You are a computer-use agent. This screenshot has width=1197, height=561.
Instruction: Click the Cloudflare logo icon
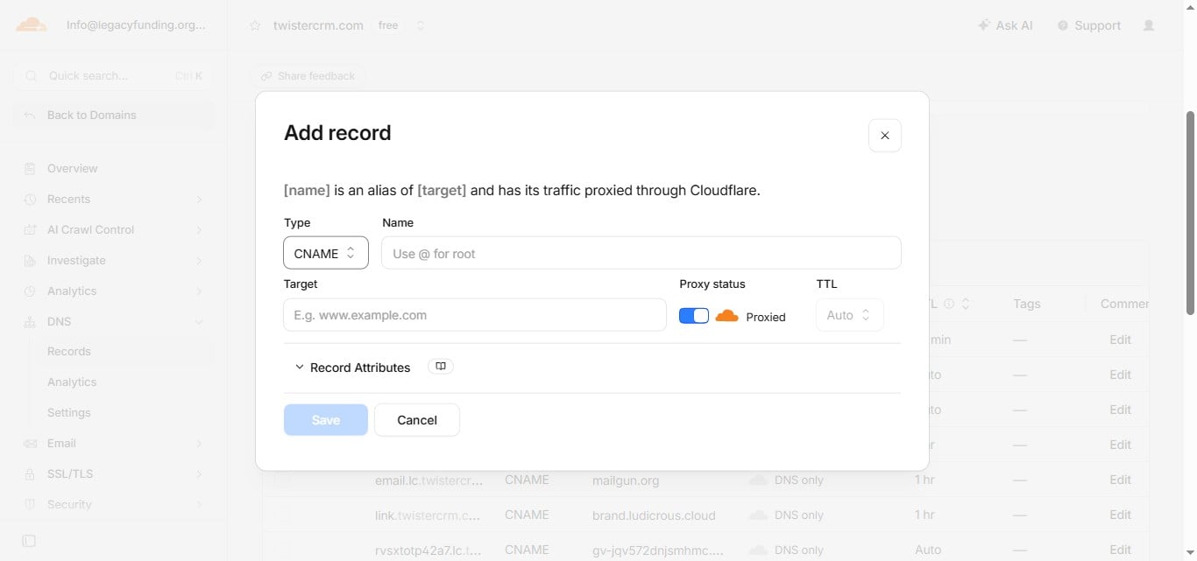[32, 25]
